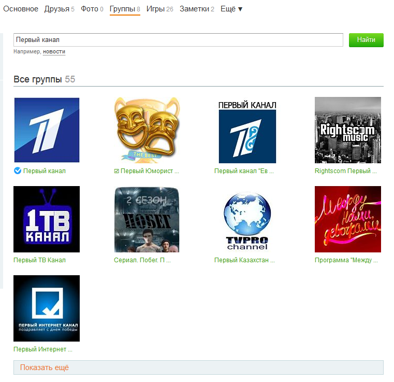Open Первый Казахстан group link

click(x=244, y=260)
